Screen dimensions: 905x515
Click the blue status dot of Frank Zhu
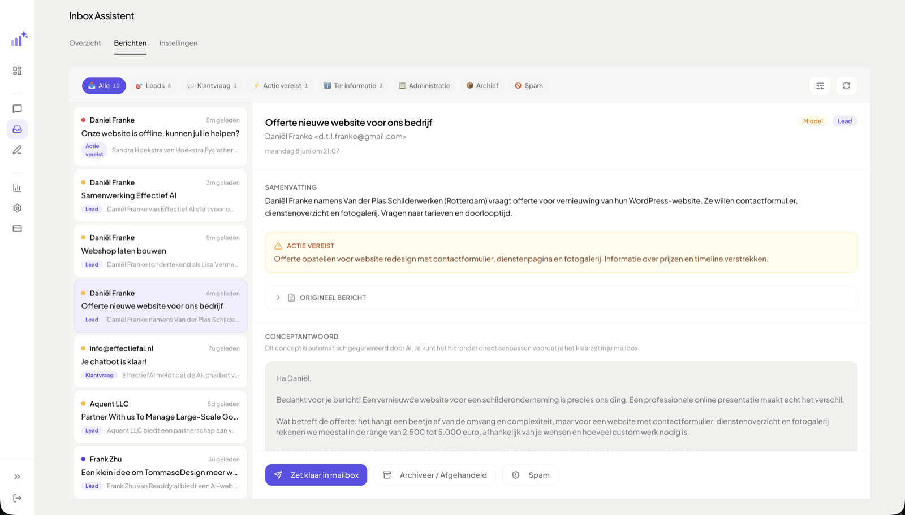click(x=84, y=459)
